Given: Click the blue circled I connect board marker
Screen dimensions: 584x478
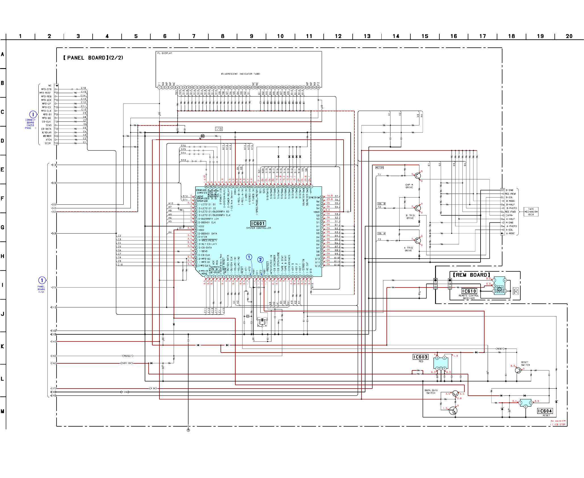Looking at the screenshot, I should (x=33, y=114).
